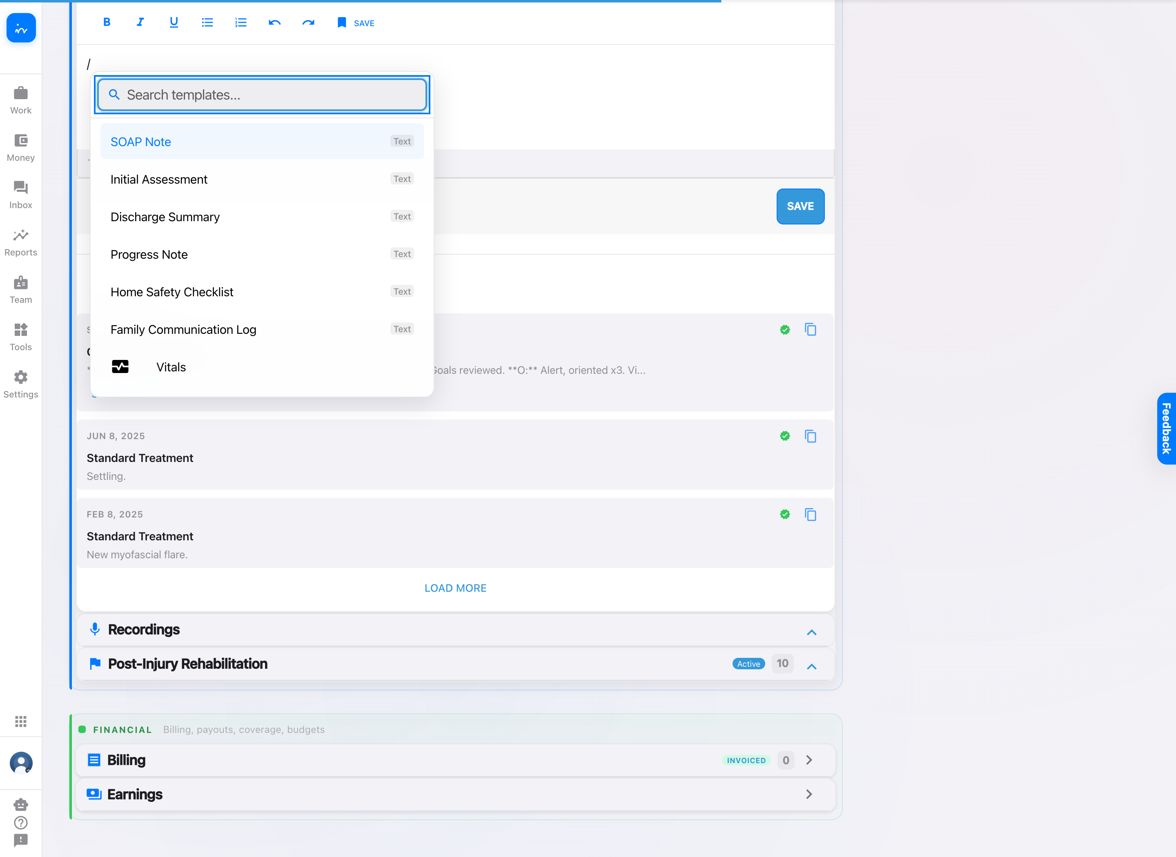The width and height of the screenshot is (1176, 857).
Task: Open the Money section in the sidebar
Action: [x=21, y=148]
